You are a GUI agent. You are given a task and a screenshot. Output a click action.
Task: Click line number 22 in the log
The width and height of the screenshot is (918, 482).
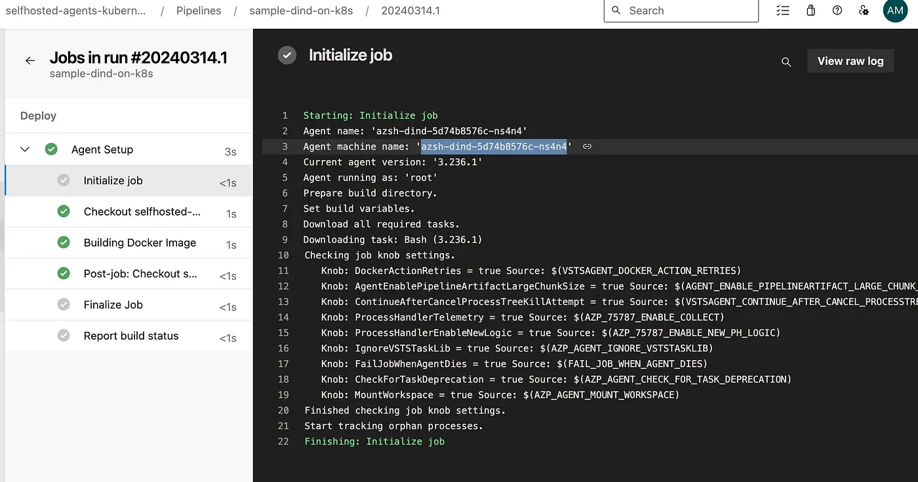(283, 441)
